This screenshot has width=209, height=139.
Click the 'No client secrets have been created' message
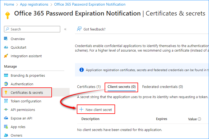click(120, 130)
